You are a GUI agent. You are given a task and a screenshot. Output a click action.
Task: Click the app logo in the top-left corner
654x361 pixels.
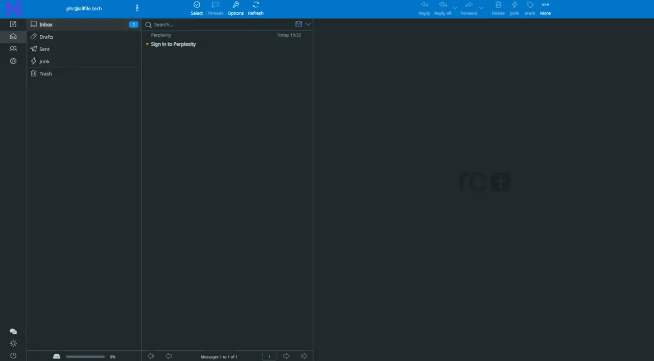tap(13, 9)
